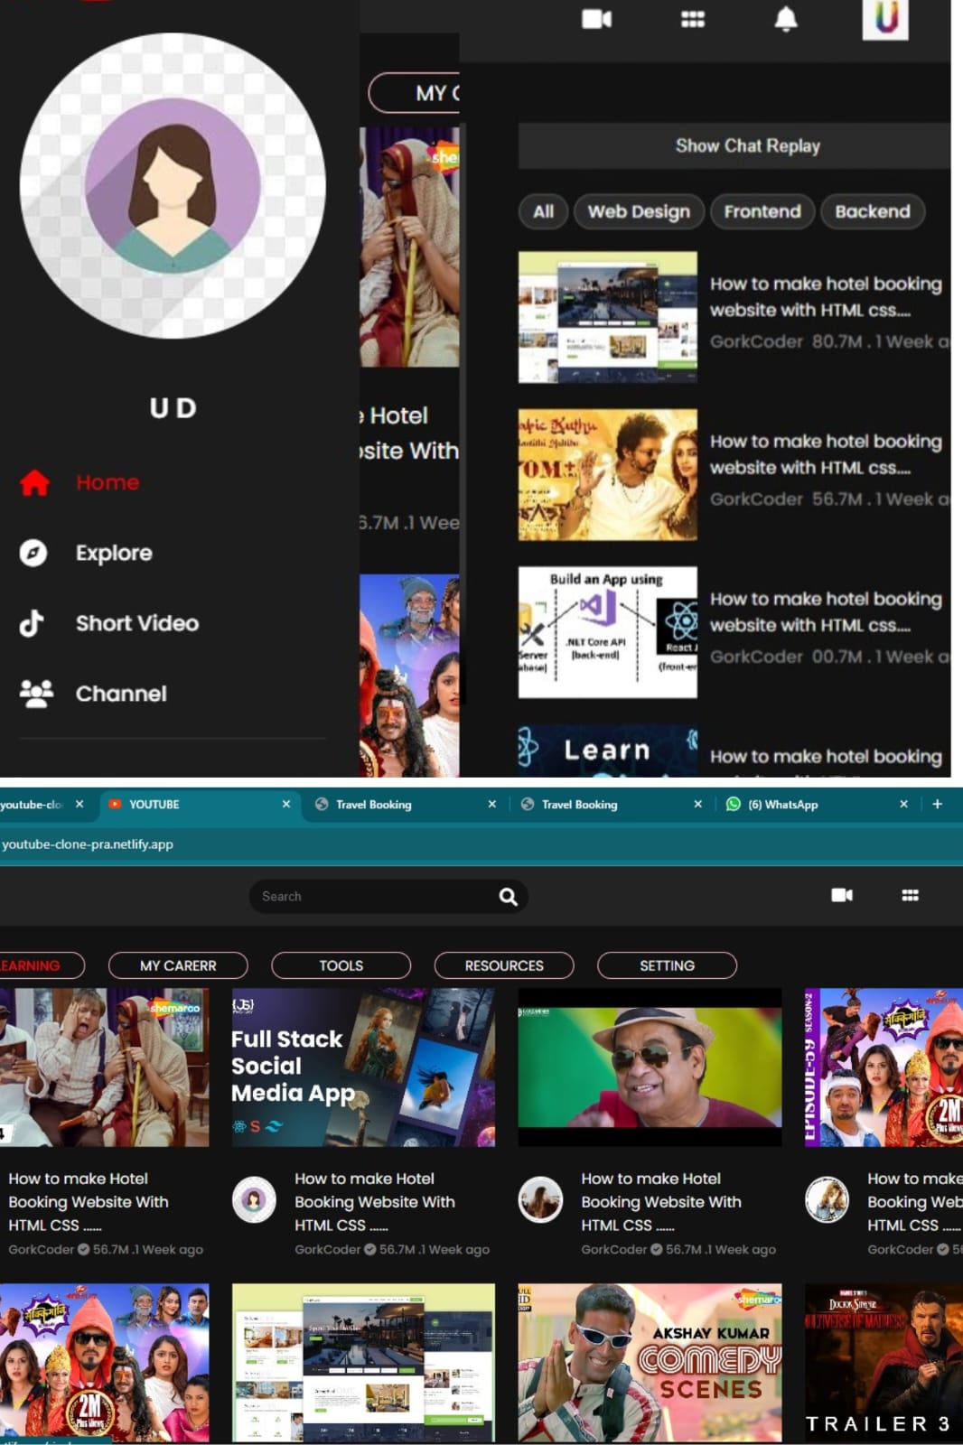Close the YOUTUBE browser tab
The image size is (963, 1445).
tap(286, 804)
